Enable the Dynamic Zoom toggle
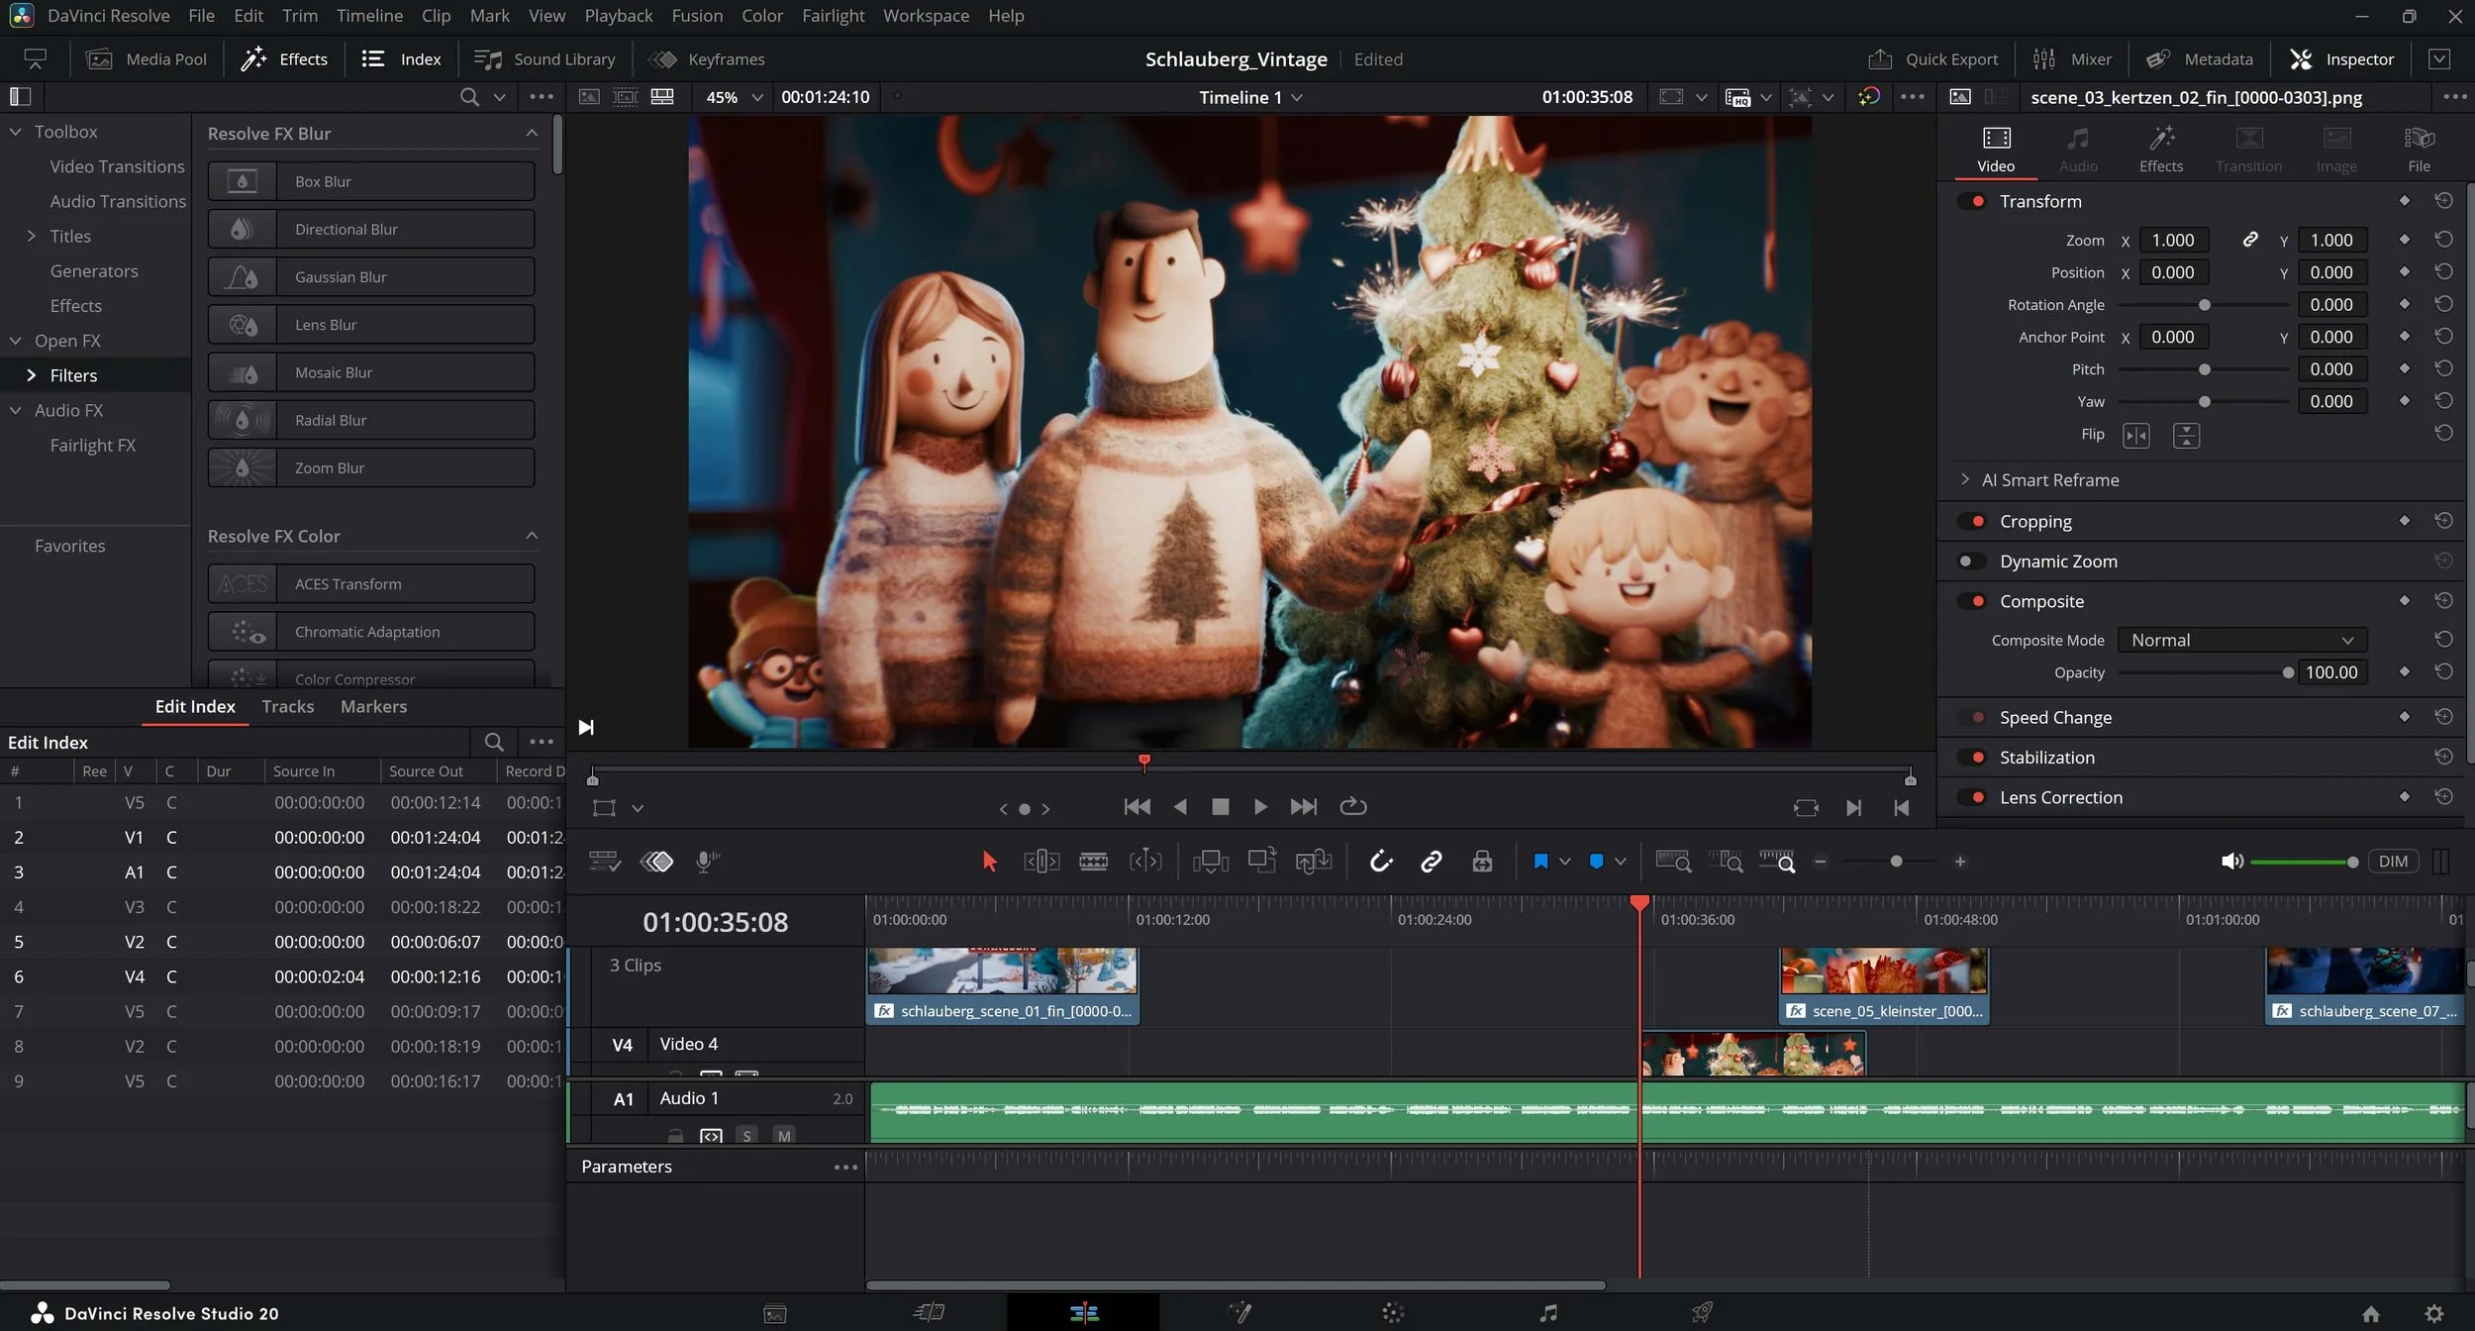The image size is (2475, 1331). pos(1972,562)
